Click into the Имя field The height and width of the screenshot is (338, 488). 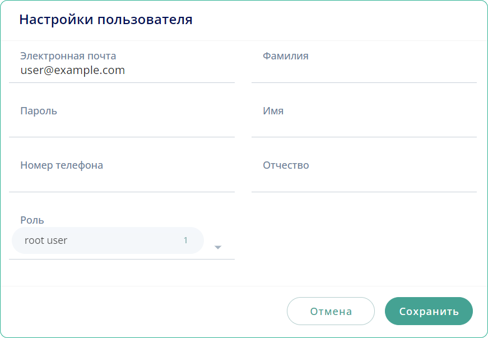pyautogui.click(x=364, y=126)
